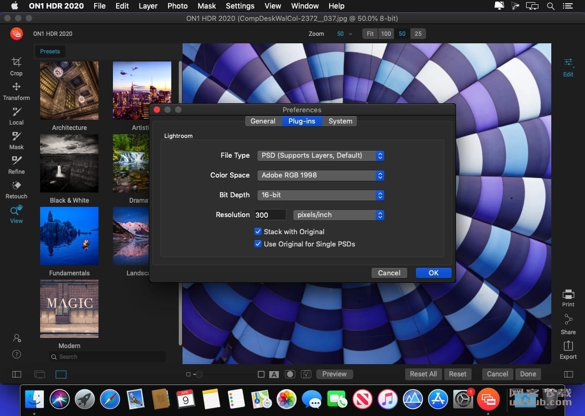Switch to the System preferences tab
Screen dimensions: 585x416
(340, 121)
